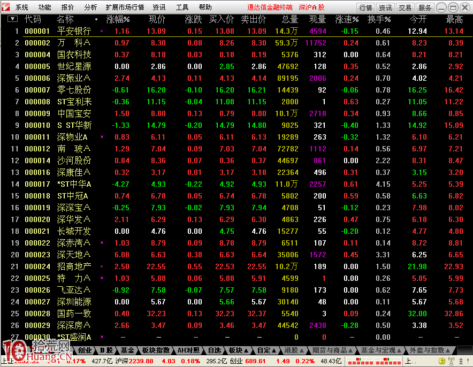Select the *ST中华A stock name
Viewport: 473px width, 367px height.
point(74,184)
